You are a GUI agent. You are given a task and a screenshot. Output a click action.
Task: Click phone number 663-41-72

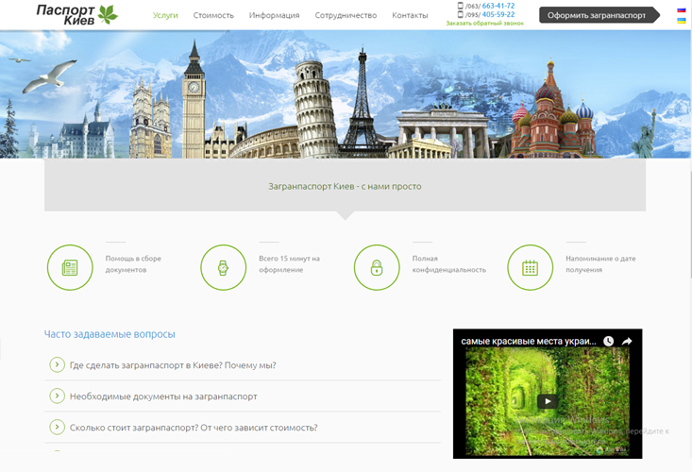click(x=498, y=6)
